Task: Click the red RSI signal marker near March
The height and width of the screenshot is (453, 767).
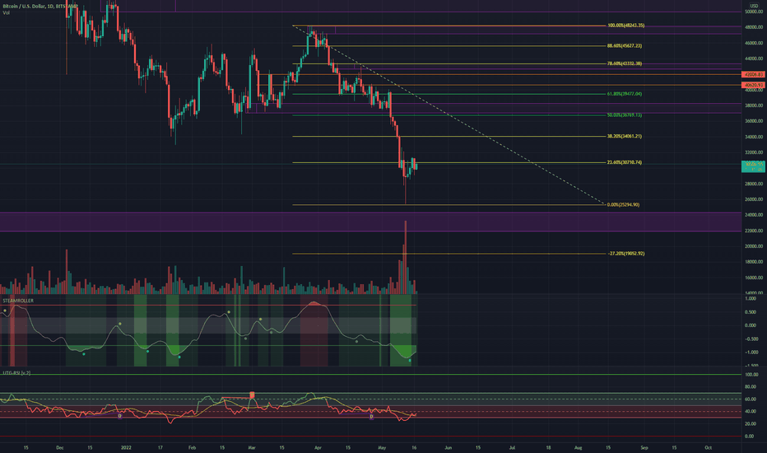Action: pos(252,395)
